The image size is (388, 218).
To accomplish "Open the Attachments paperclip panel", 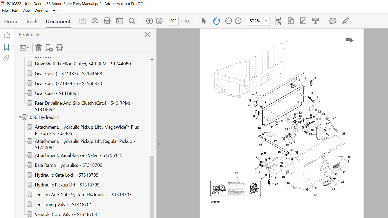I will [7, 58].
